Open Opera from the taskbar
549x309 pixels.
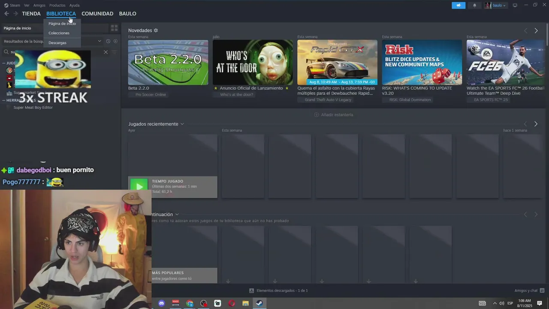coord(232,303)
